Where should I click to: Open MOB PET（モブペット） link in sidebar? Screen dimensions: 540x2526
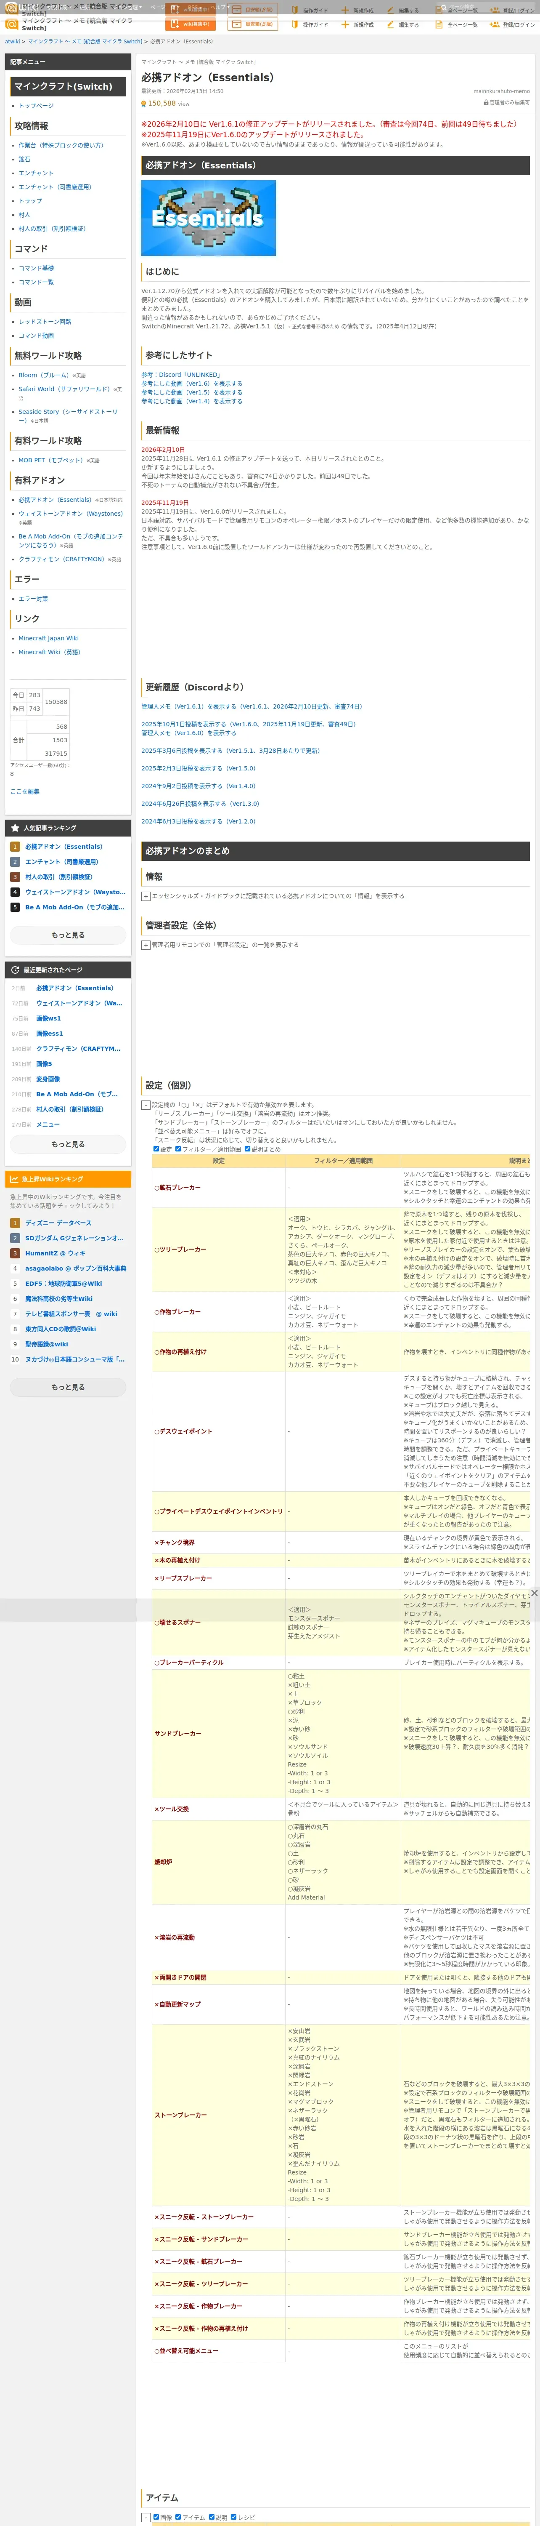[x=51, y=460]
